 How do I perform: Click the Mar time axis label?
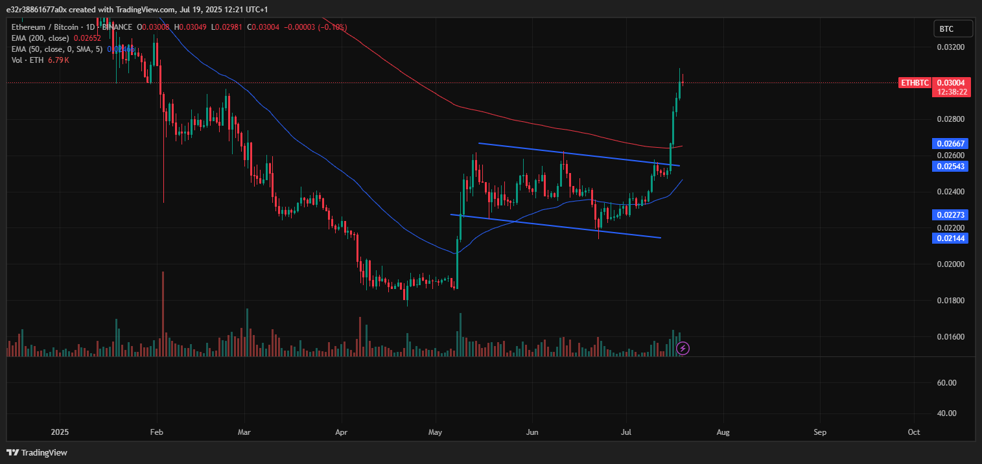pyautogui.click(x=244, y=431)
